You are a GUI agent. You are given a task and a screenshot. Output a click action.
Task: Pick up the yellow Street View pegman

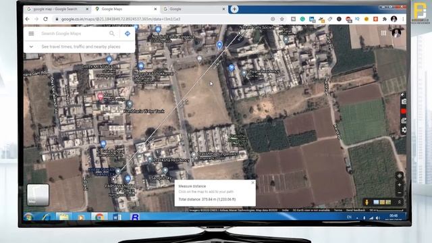point(367,202)
